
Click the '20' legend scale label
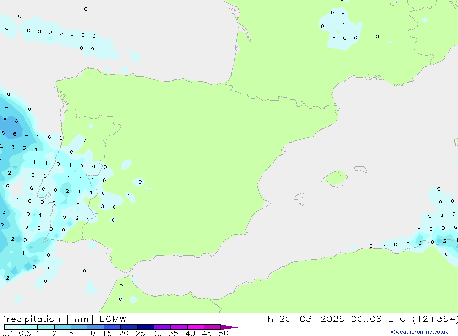124,333
